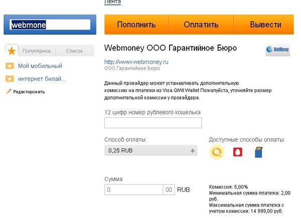This screenshot has width=301, height=218.
Task: Open the http://www.webmoney.ru link
Action: [x=136, y=62]
